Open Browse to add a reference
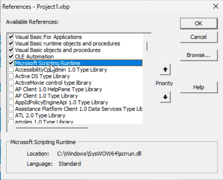Screen dimensions: 223x180 tap(198, 55)
